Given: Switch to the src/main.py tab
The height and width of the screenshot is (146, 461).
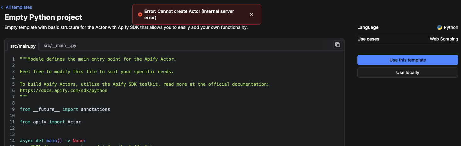Looking at the screenshot, I should point(23,46).
